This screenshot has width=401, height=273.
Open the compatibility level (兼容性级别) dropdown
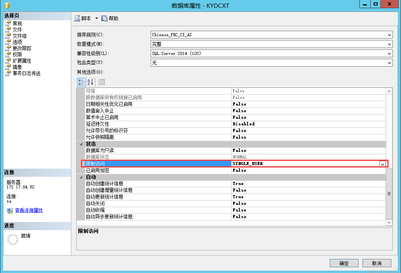(x=389, y=53)
